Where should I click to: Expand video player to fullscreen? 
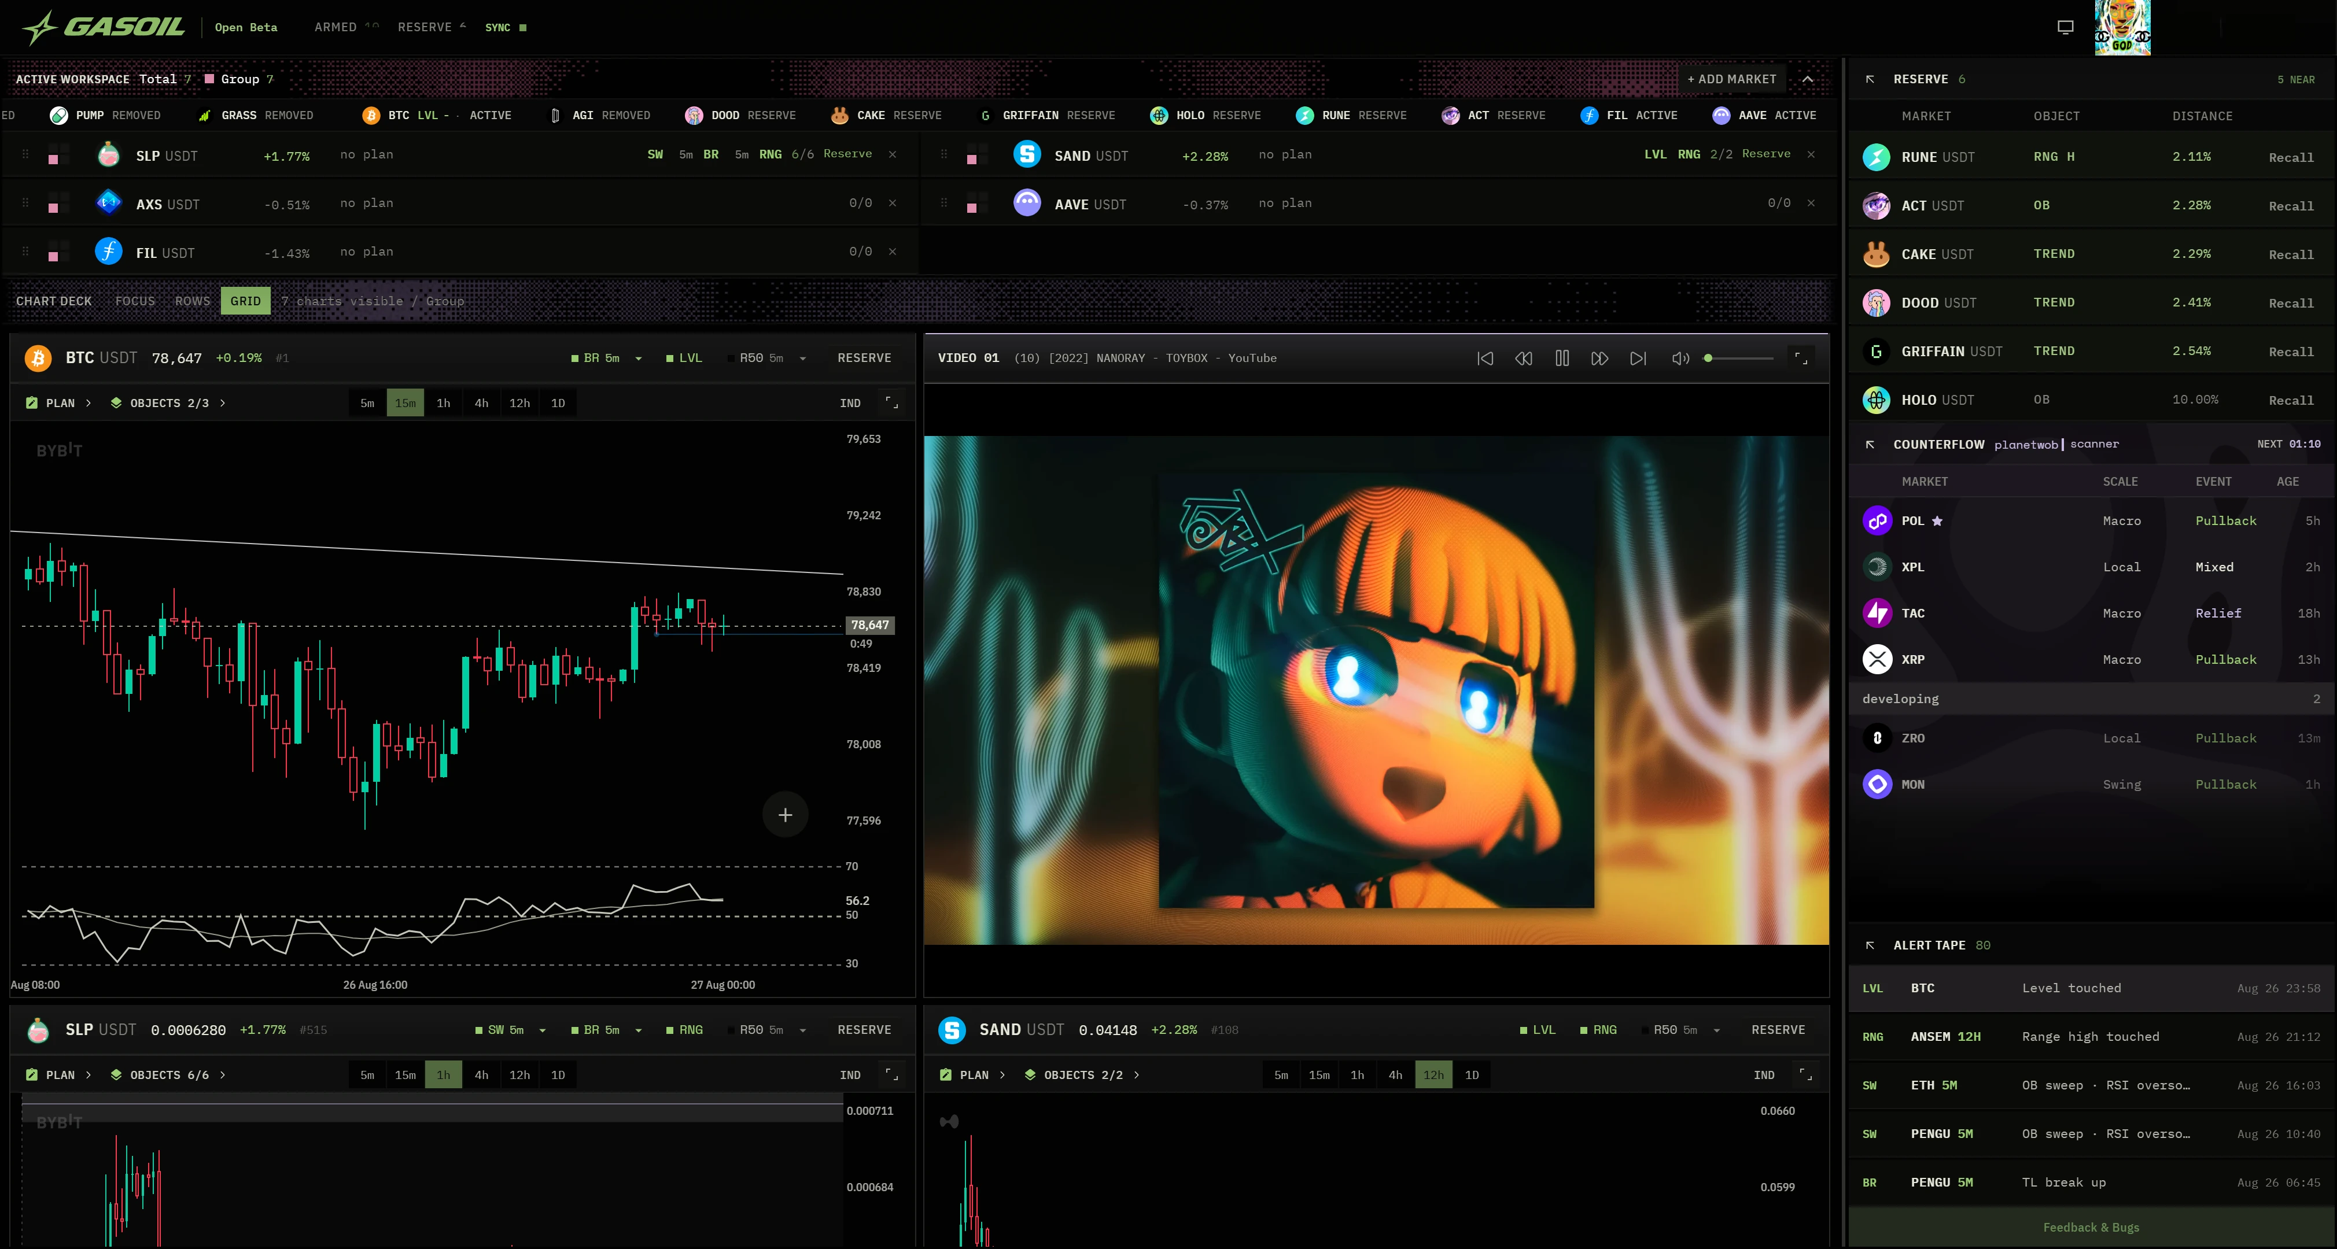pos(1801,359)
